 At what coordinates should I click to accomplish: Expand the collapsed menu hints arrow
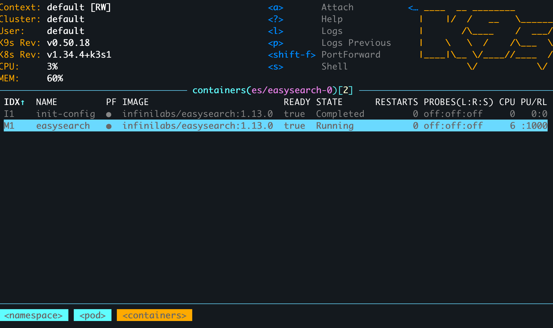(413, 8)
